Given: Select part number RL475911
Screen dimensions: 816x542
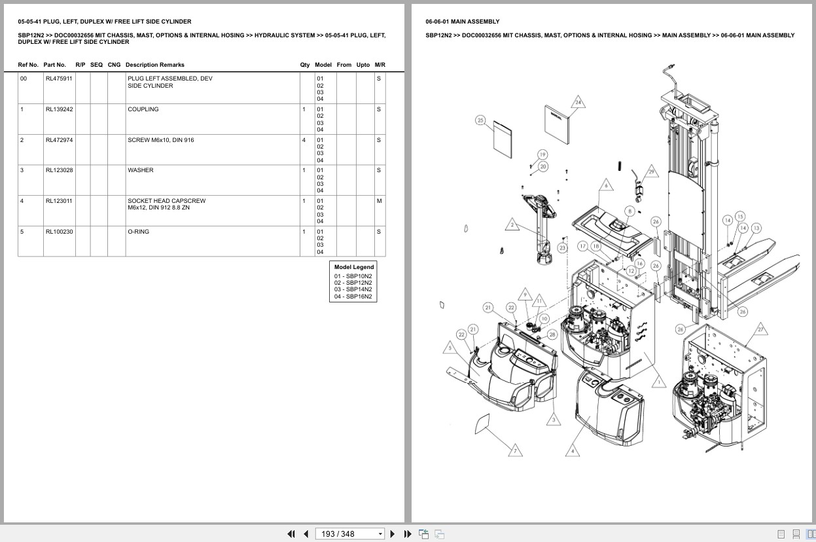Looking at the screenshot, I should (x=59, y=79).
